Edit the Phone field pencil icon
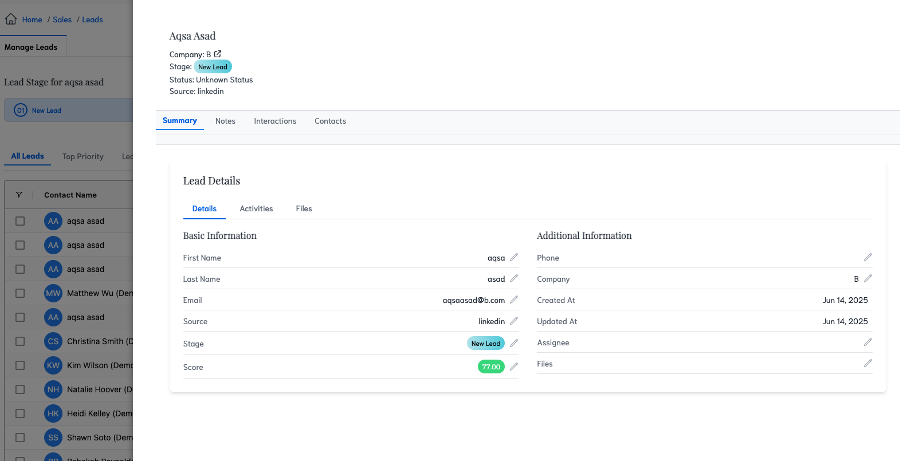 click(867, 258)
